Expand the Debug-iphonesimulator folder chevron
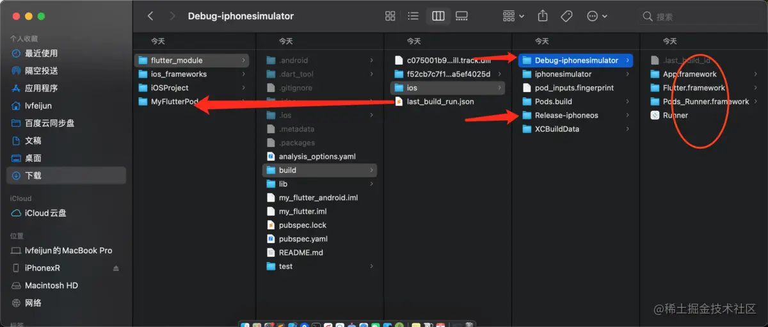768x327 pixels. point(627,60)
